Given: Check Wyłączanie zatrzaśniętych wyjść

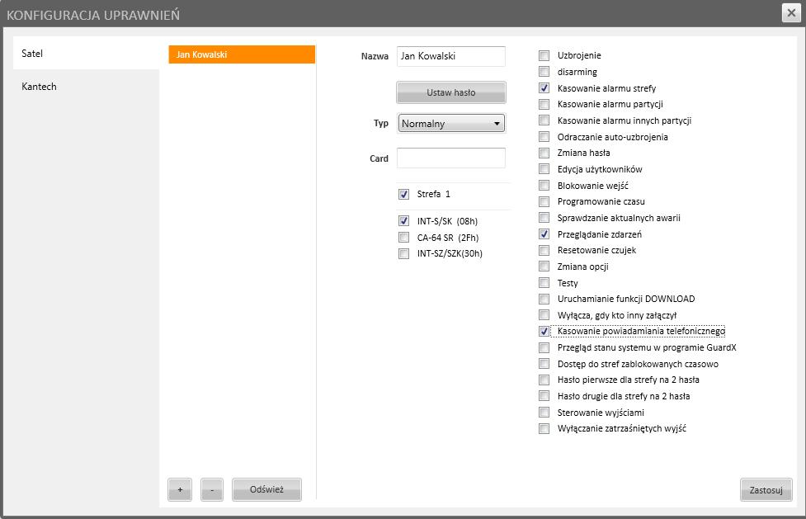Looking at the screenshot, I should (544, 428).
